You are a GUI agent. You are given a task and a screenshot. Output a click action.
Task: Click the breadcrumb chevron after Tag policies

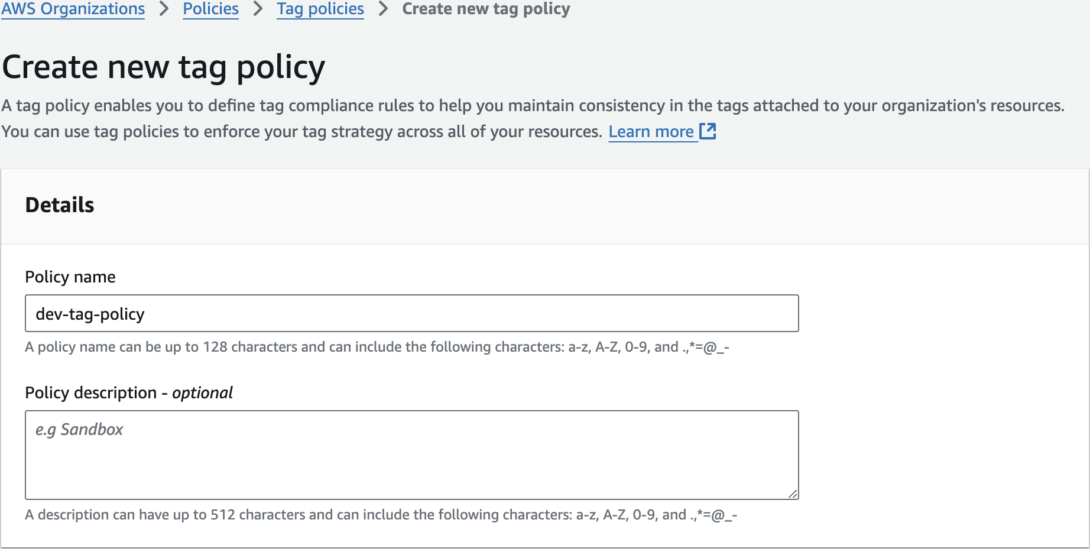point(383,9)
